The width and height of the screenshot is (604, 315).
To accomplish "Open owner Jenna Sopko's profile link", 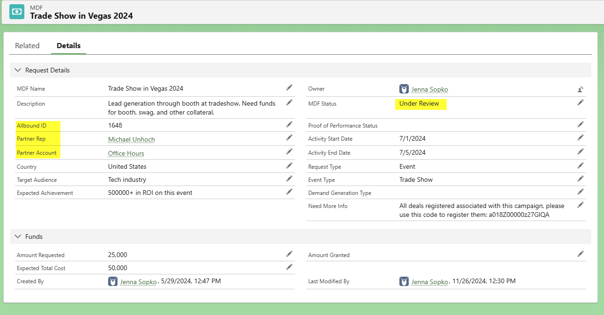I will point(429,89).
